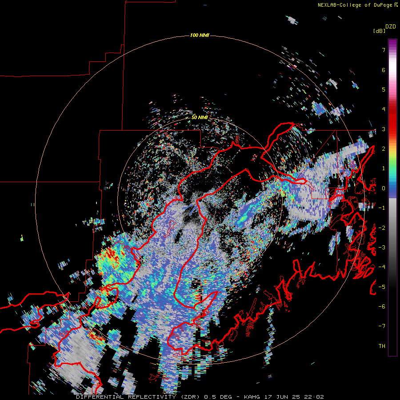
Task: Click the -3 tick on the color scale
Action: [x=382, y=248]
